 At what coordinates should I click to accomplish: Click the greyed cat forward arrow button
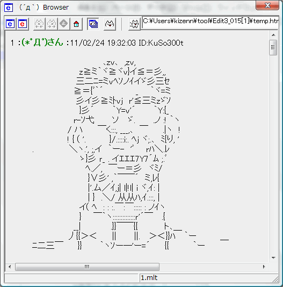pos(52,24)
